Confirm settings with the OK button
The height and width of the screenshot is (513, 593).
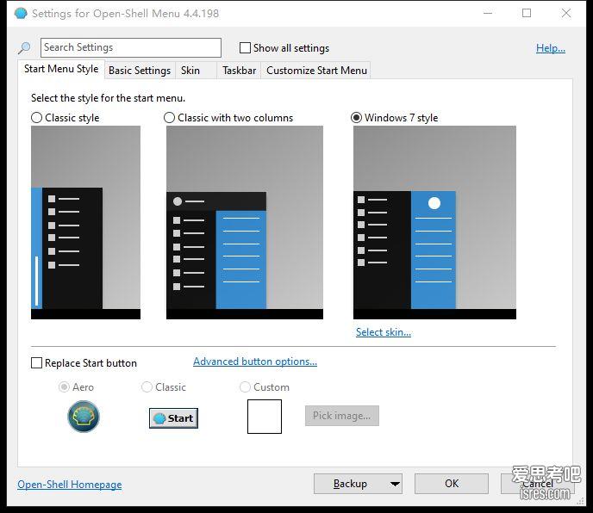(452, 484)
